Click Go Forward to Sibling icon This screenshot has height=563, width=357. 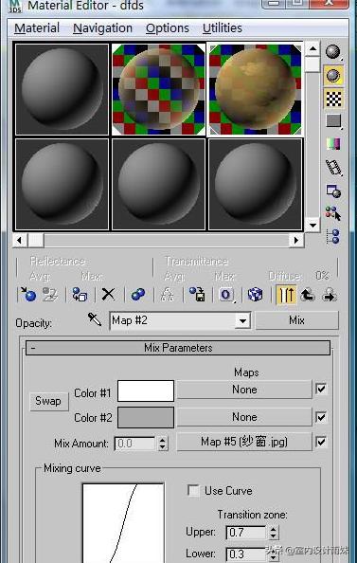[330, 295]
